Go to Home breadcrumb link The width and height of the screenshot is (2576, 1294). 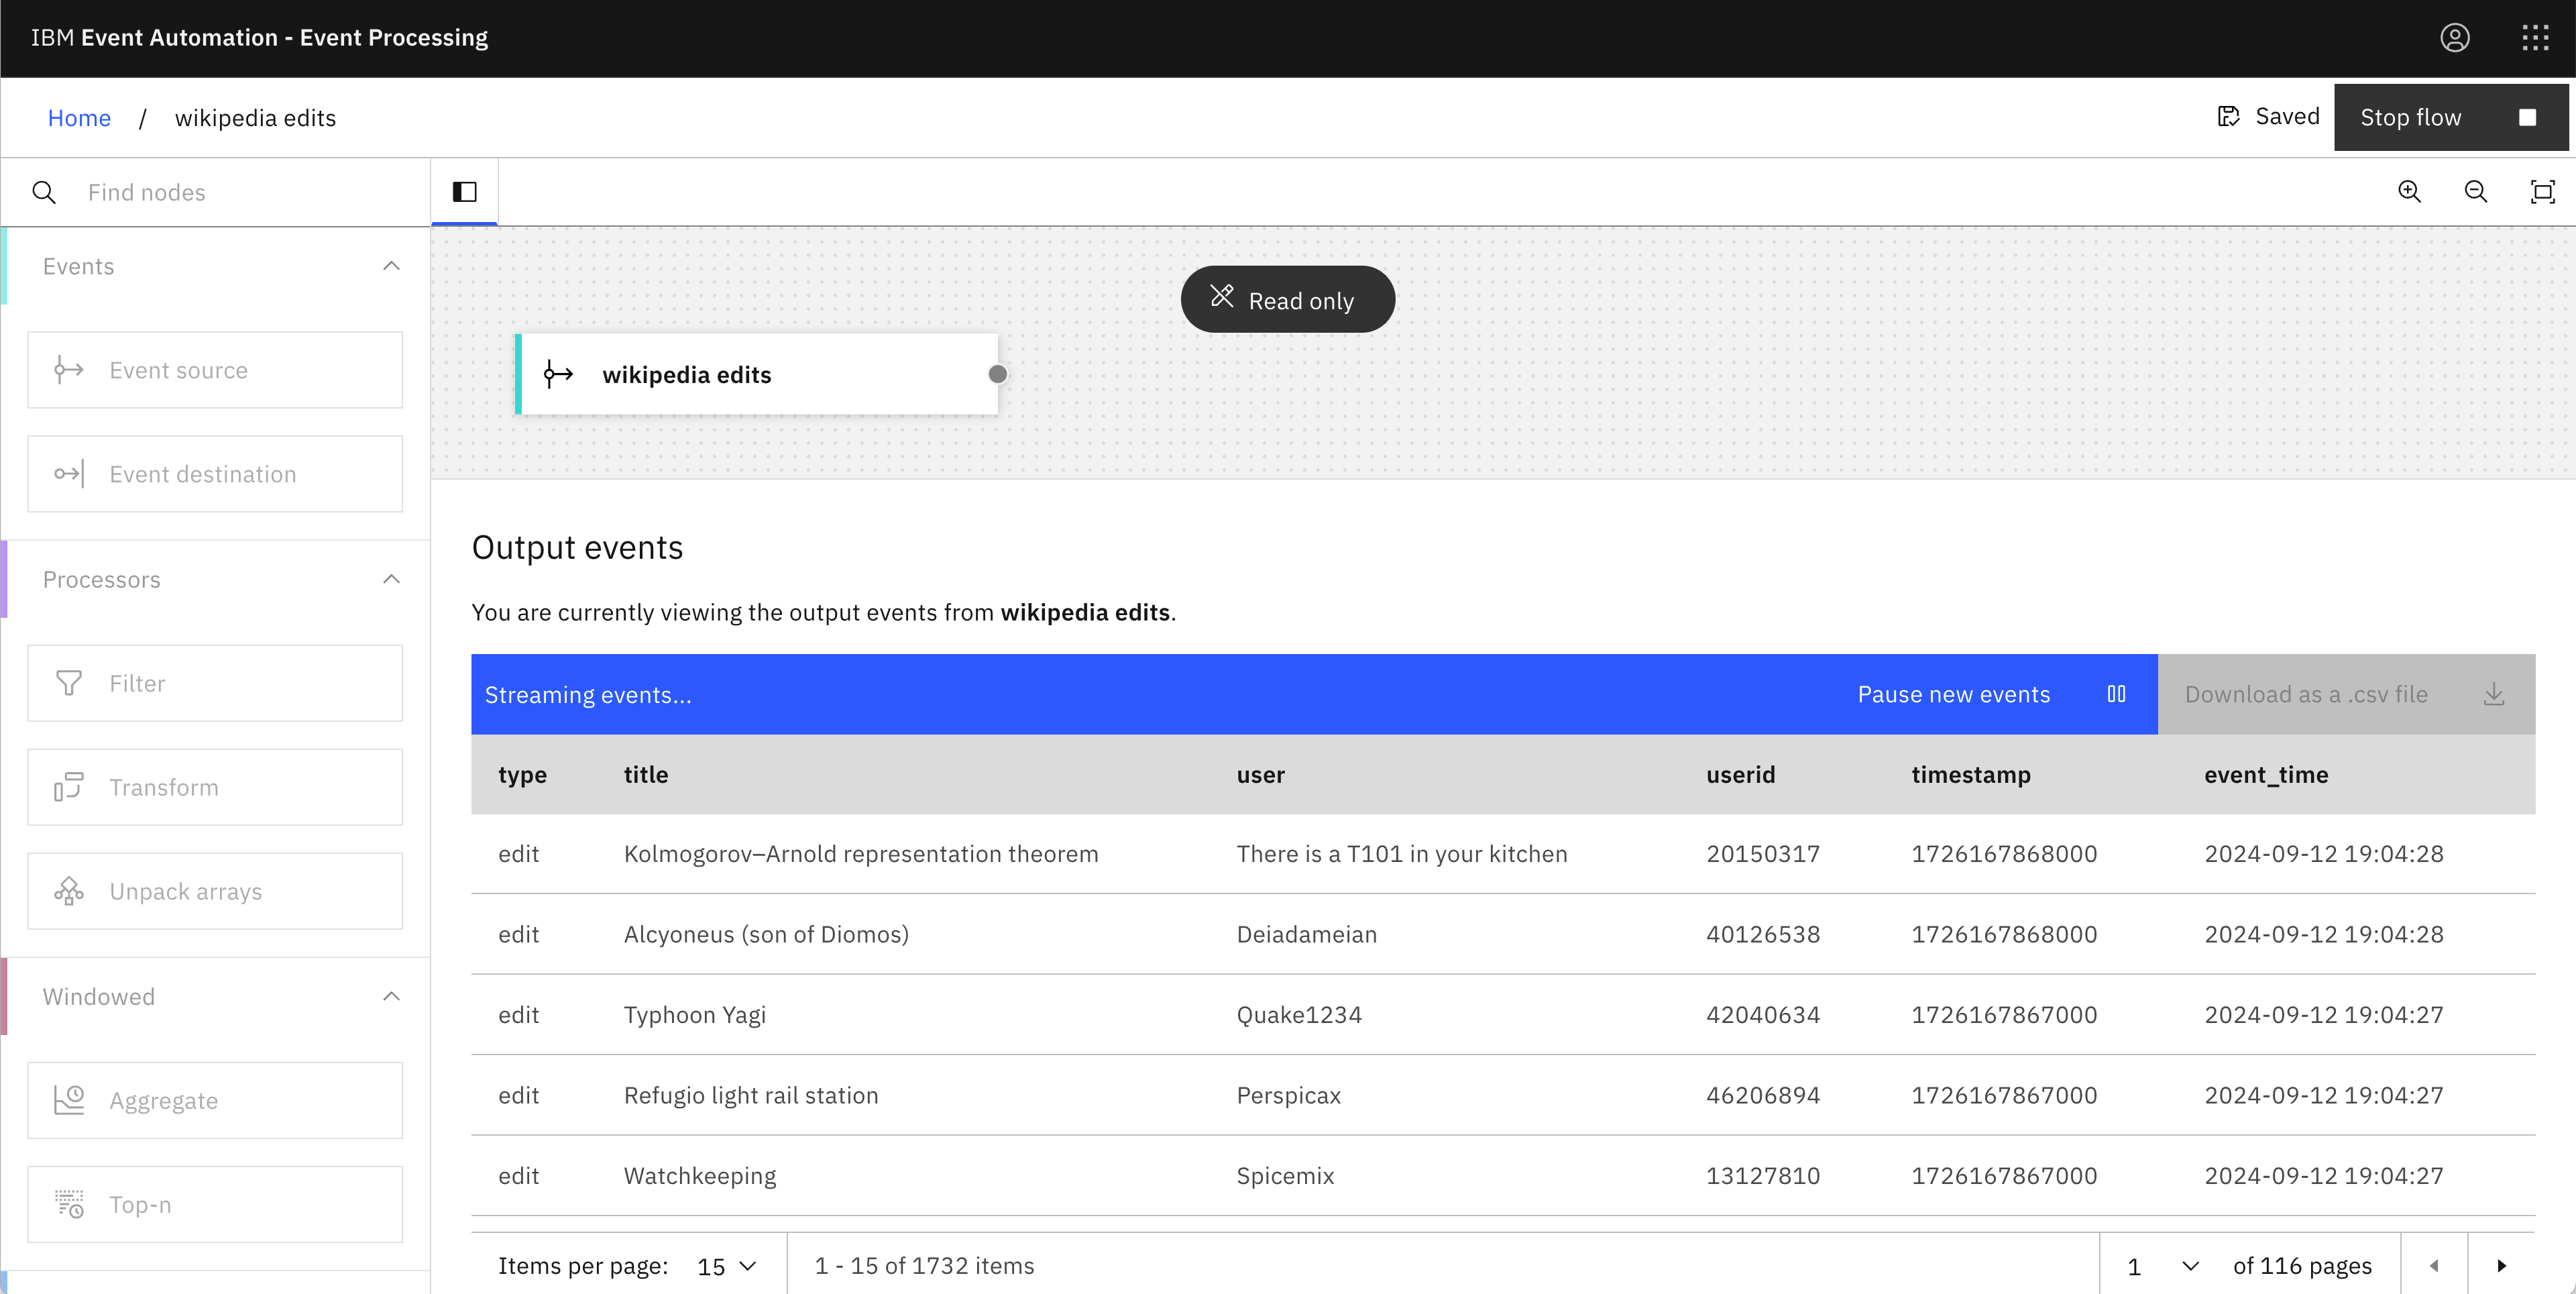click(79, 118)
